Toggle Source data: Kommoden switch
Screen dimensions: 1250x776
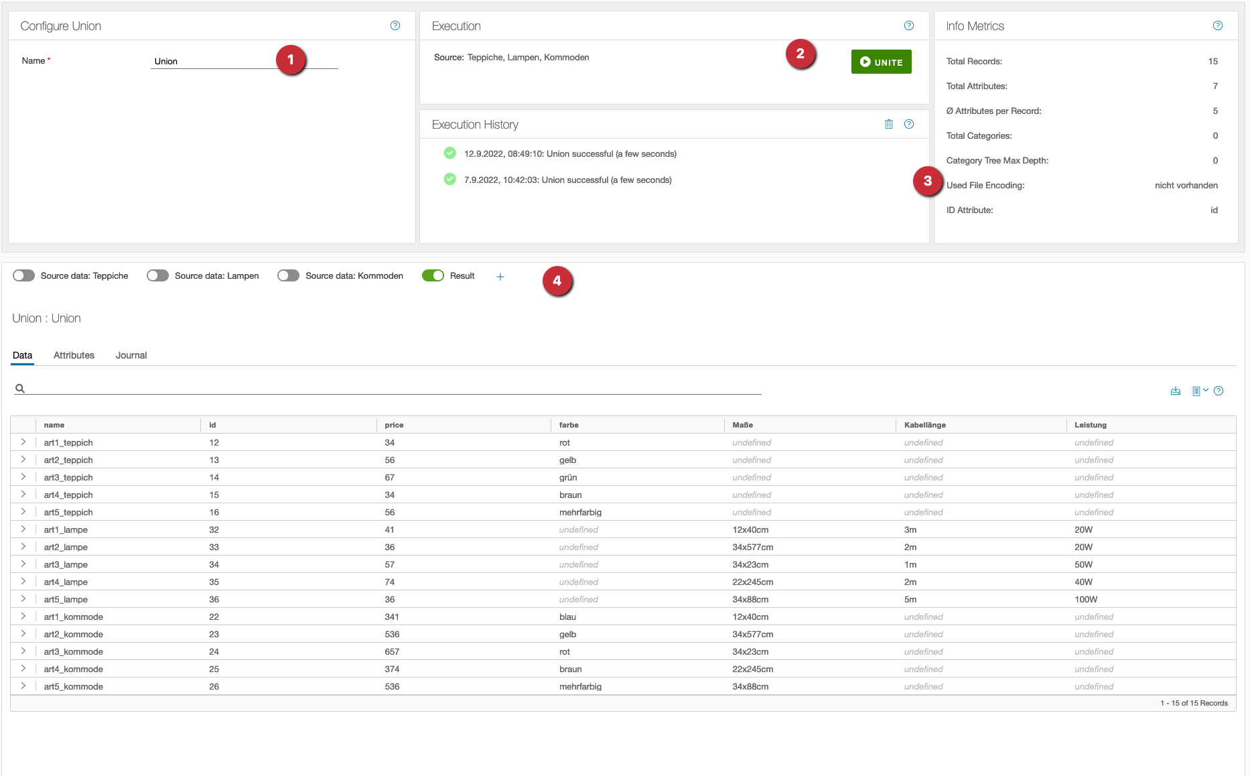[x=289, y=275]
